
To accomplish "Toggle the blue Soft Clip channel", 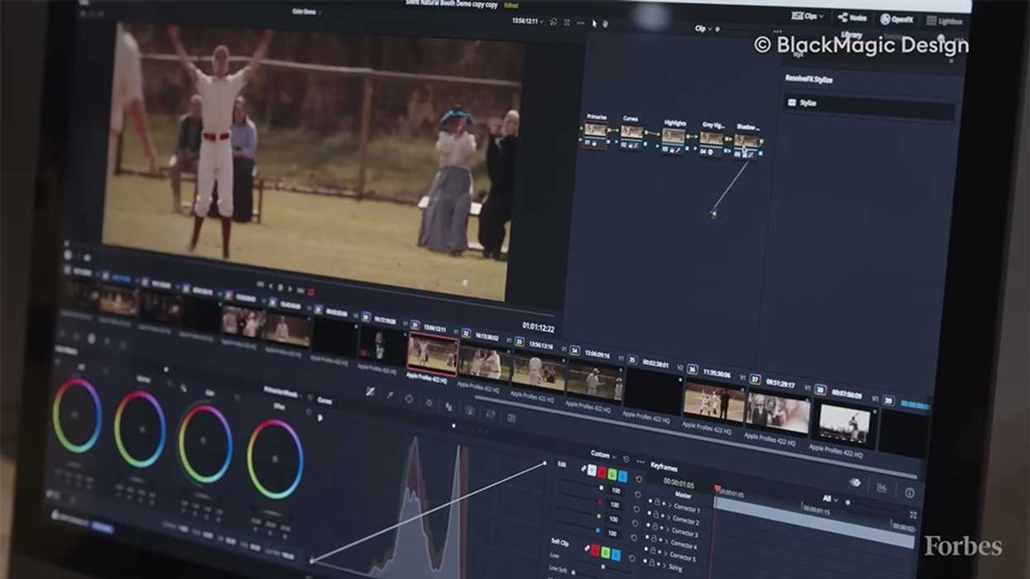I will 615,554.
